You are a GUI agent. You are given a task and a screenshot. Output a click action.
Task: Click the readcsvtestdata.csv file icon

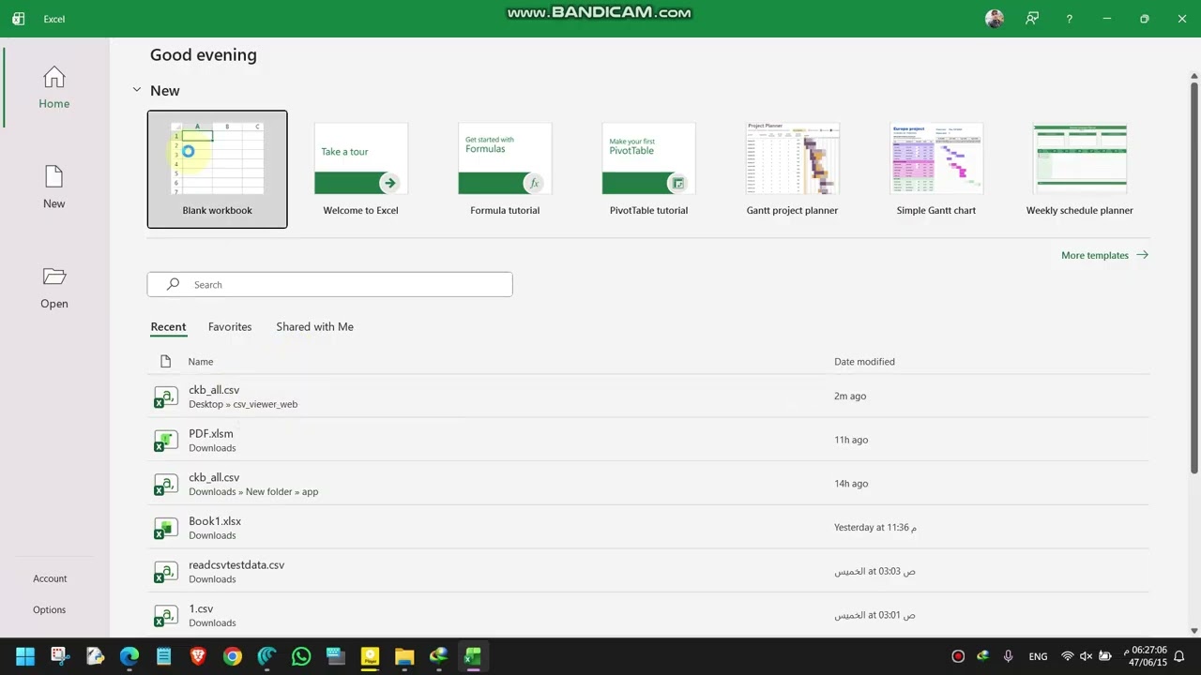point(165,572)
